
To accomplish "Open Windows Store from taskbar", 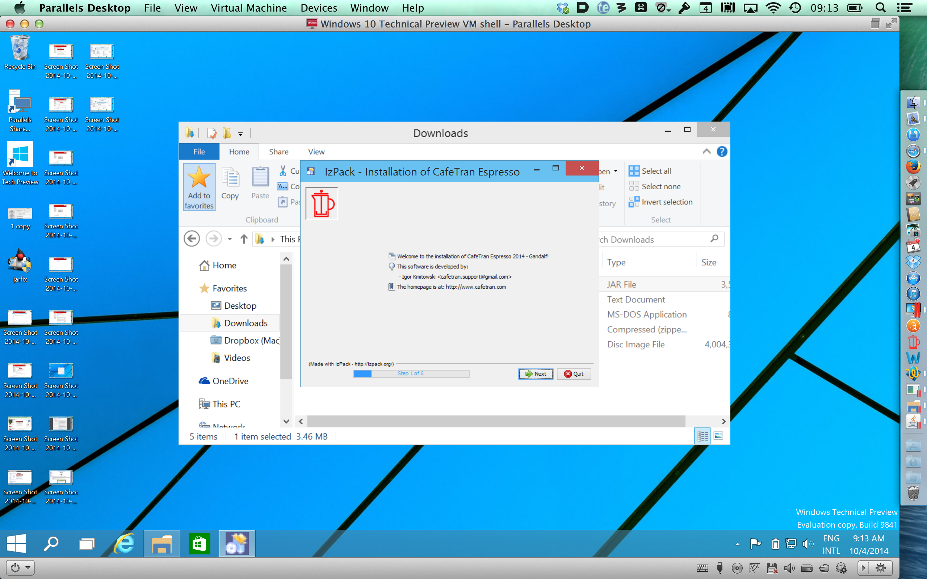I will click(x=199, y=544).
